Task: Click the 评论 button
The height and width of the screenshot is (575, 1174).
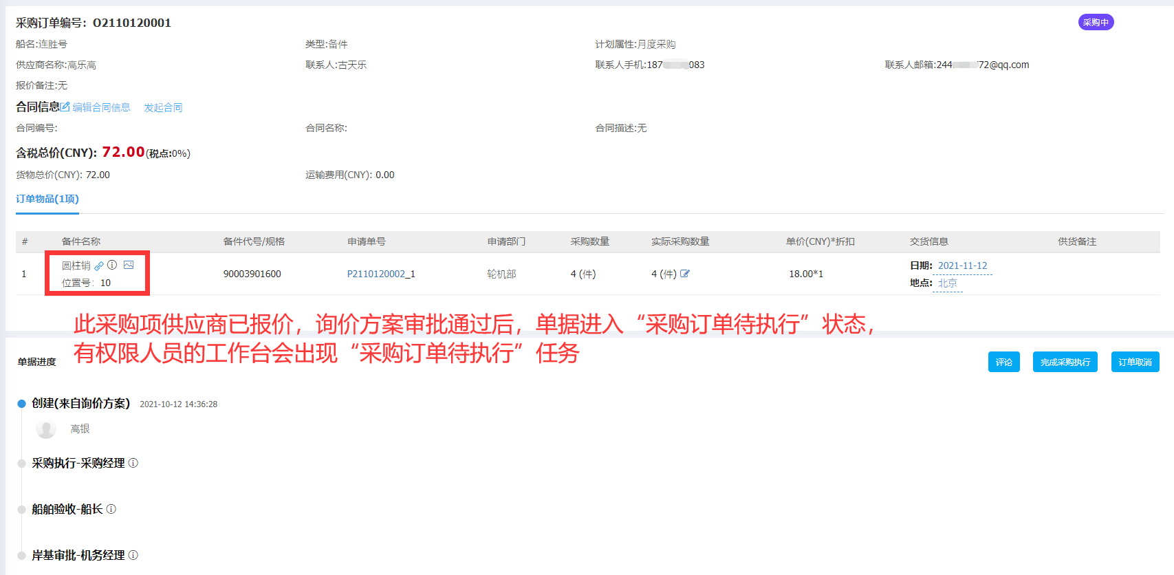Action: (x=1004, y=362)
